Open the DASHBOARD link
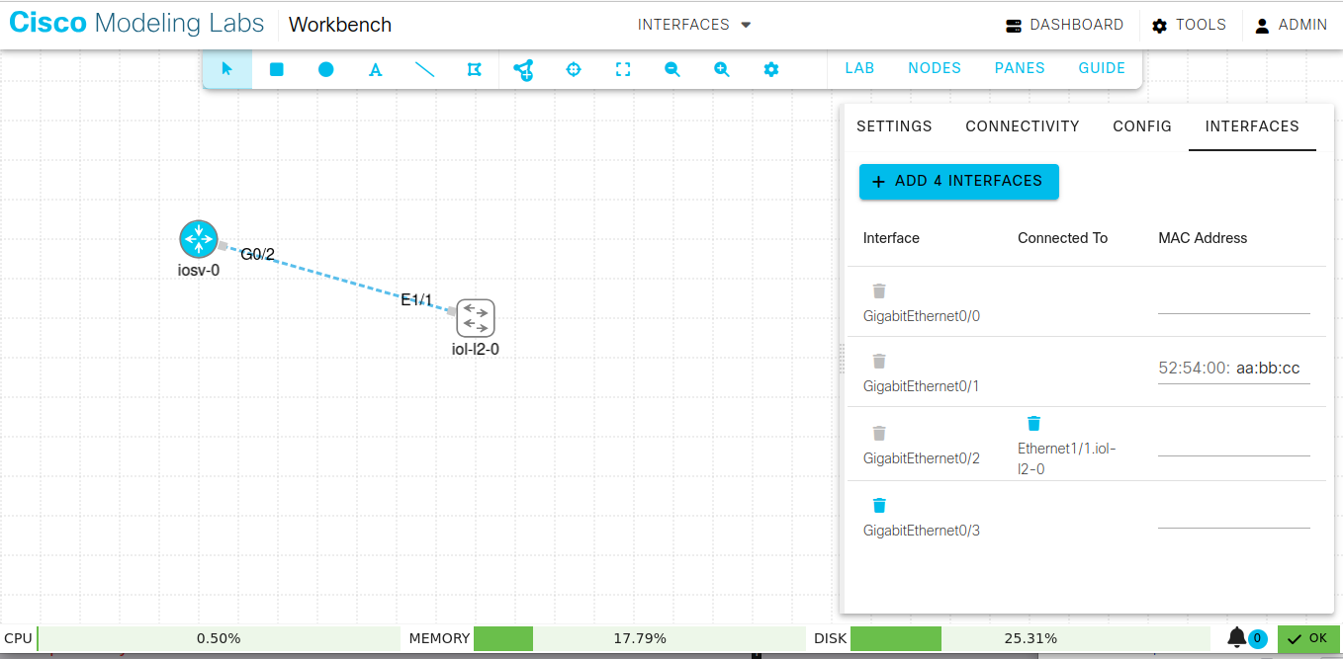1343x659 pixels. tap(1064, 25)
